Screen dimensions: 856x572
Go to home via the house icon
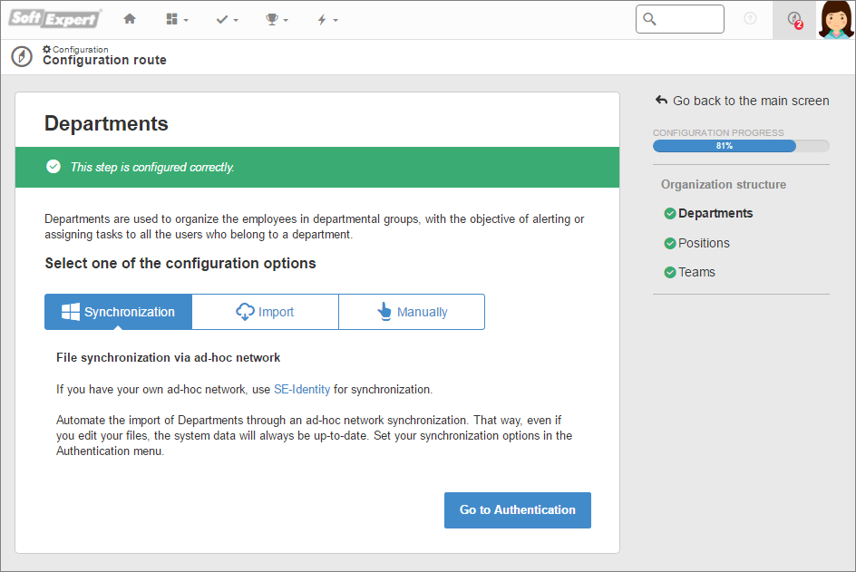[130, 19]
